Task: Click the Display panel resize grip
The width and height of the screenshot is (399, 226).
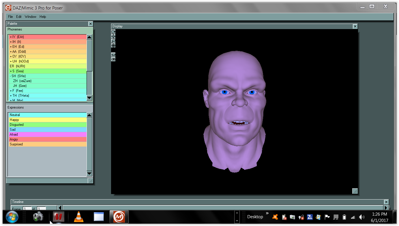Action: (355, 191)
